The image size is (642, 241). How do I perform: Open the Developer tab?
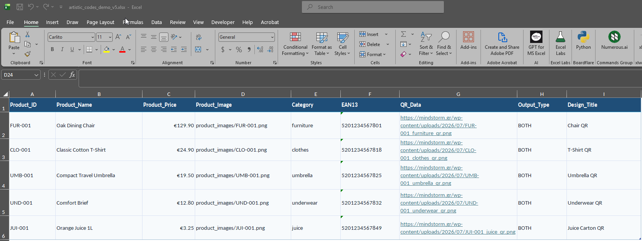click(223, 22)
